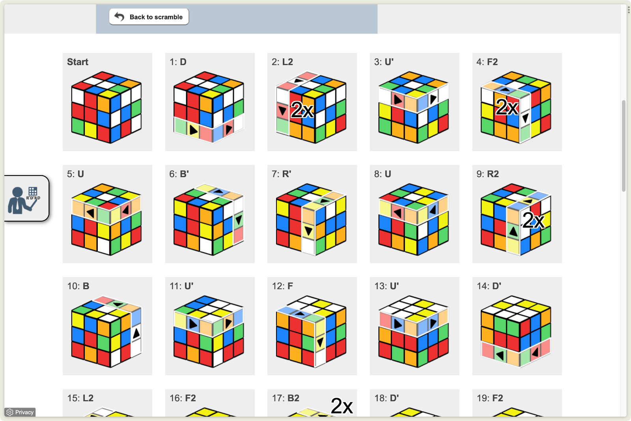Select step 1: D cube image
631x421 pixels.
(209, 107)
